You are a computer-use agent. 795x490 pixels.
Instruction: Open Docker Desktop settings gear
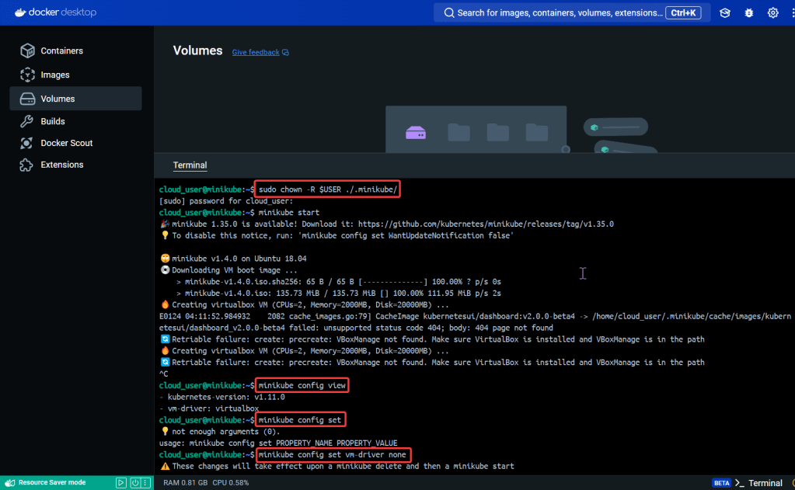(x=773, y=12)
